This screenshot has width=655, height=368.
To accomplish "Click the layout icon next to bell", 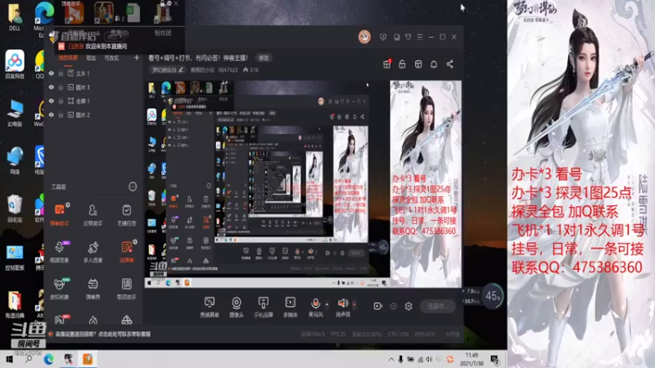I will click(x=418, y=64).
